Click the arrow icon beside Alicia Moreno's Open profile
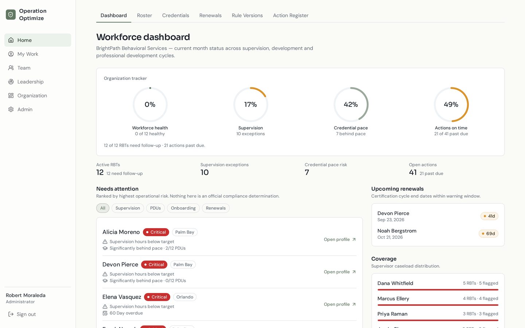Image resolution: width=525 pixels, height=328 pixels. pyautogui.click(x=354, y=239)
